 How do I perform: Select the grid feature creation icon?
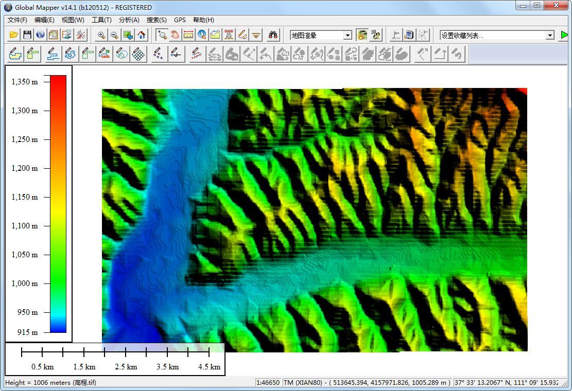pyautogui.click(x=138, y=55)
